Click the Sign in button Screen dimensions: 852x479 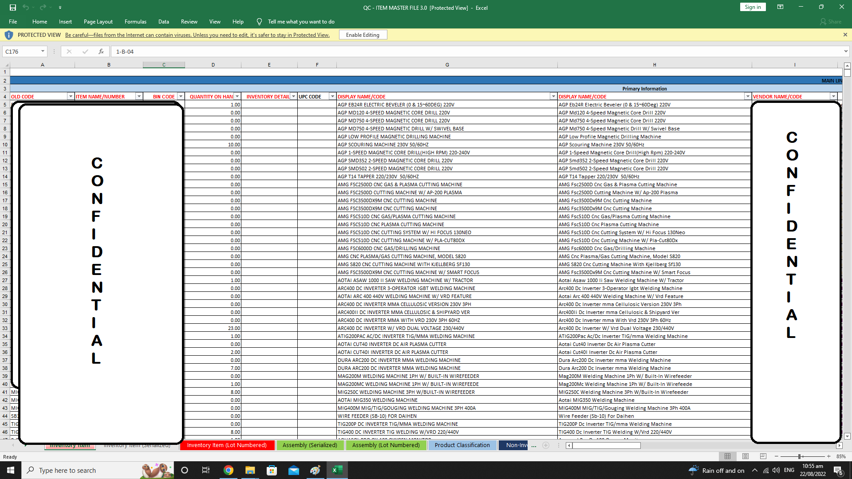click(x=753, y=7)
